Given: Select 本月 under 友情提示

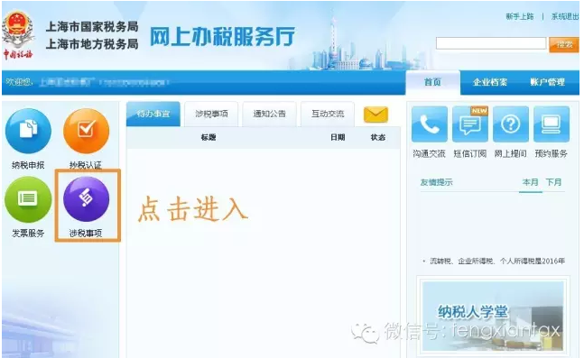Looking at the screenshot, I should [x=531, y=182].
